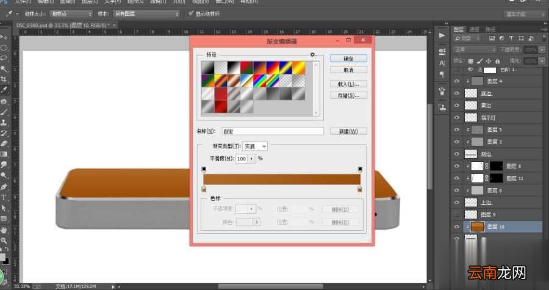The image size is (549, 290).
Task: Select the Type tool in toolbar
Action: [4, 197]
